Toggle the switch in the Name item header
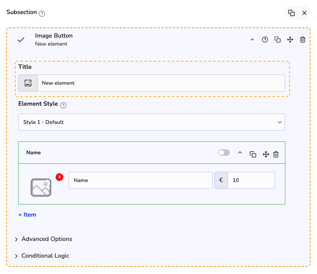The height and width of the screenshot is (274, 317). [224, 153]
